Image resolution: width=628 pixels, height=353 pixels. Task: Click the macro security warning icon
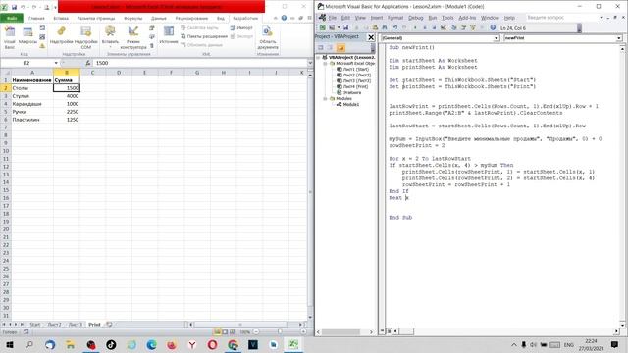click(42, 46)
